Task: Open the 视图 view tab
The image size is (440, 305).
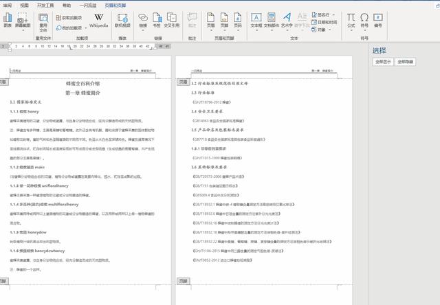Action: (x=25, y=5)
